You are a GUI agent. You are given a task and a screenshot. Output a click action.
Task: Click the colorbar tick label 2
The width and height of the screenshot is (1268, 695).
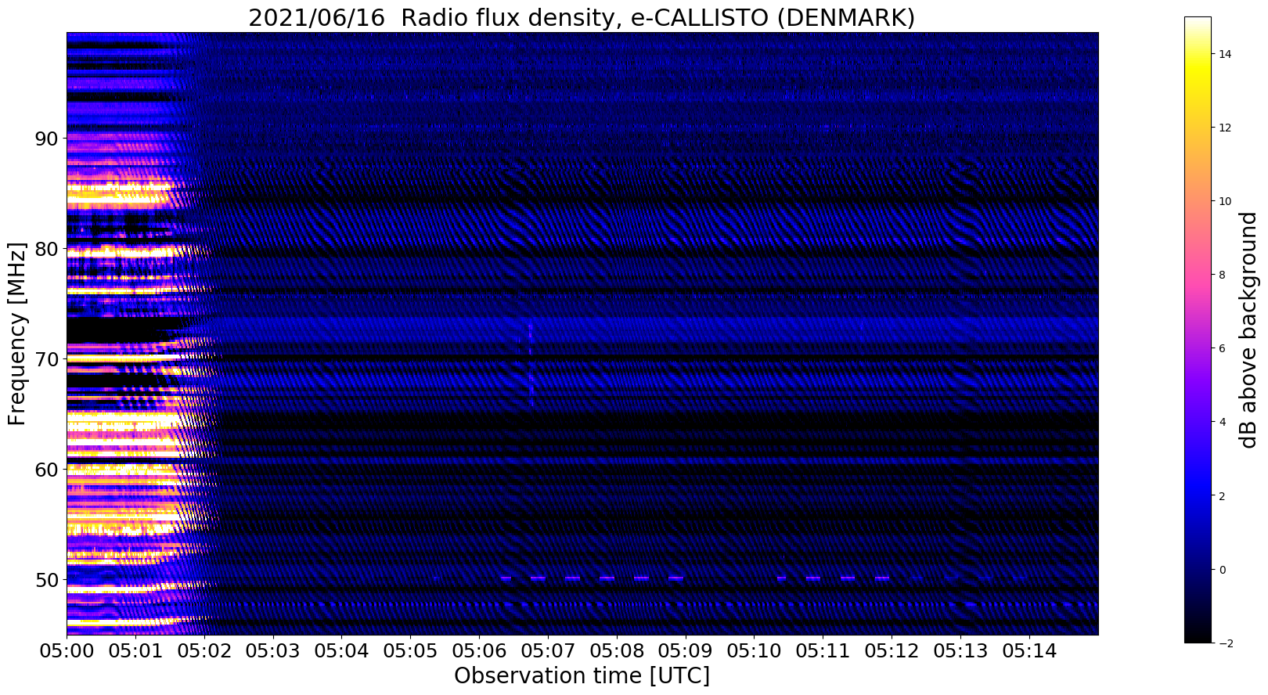tap(1222, 496)
